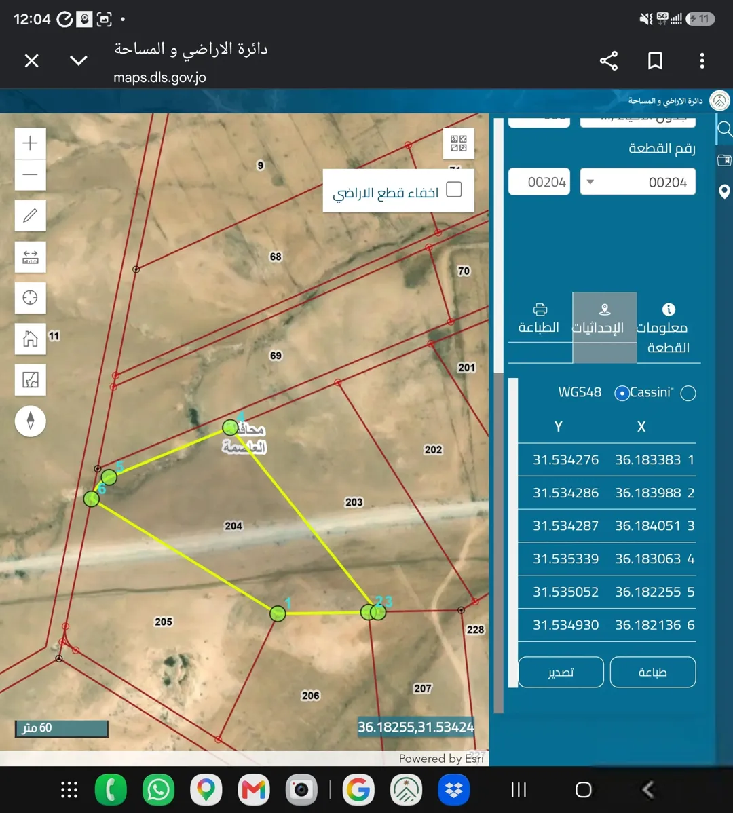Tap the recent apps navigation button

click(x=519, y=790)
